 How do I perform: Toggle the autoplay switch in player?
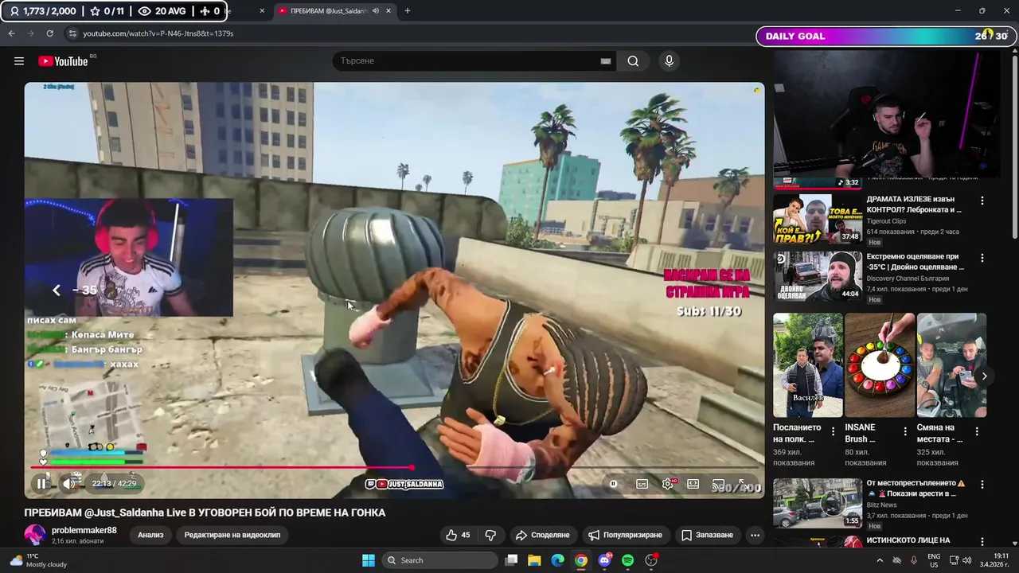point(613,484)
